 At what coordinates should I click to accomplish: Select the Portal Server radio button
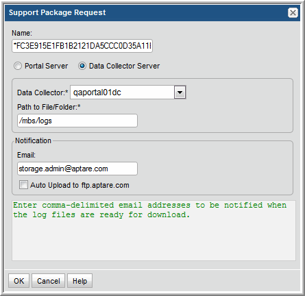click(x=18, y=66)
